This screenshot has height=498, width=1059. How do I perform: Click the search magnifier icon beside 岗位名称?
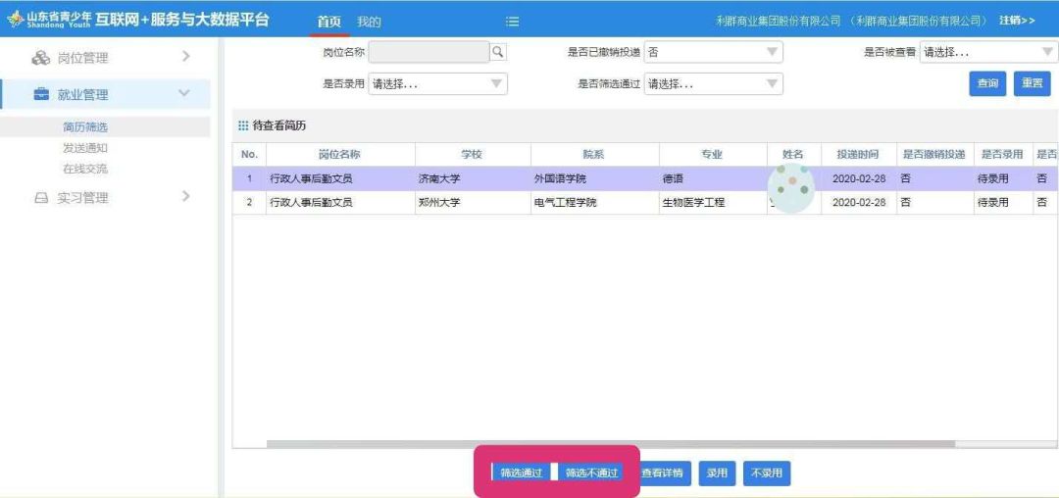coord(498,52)
